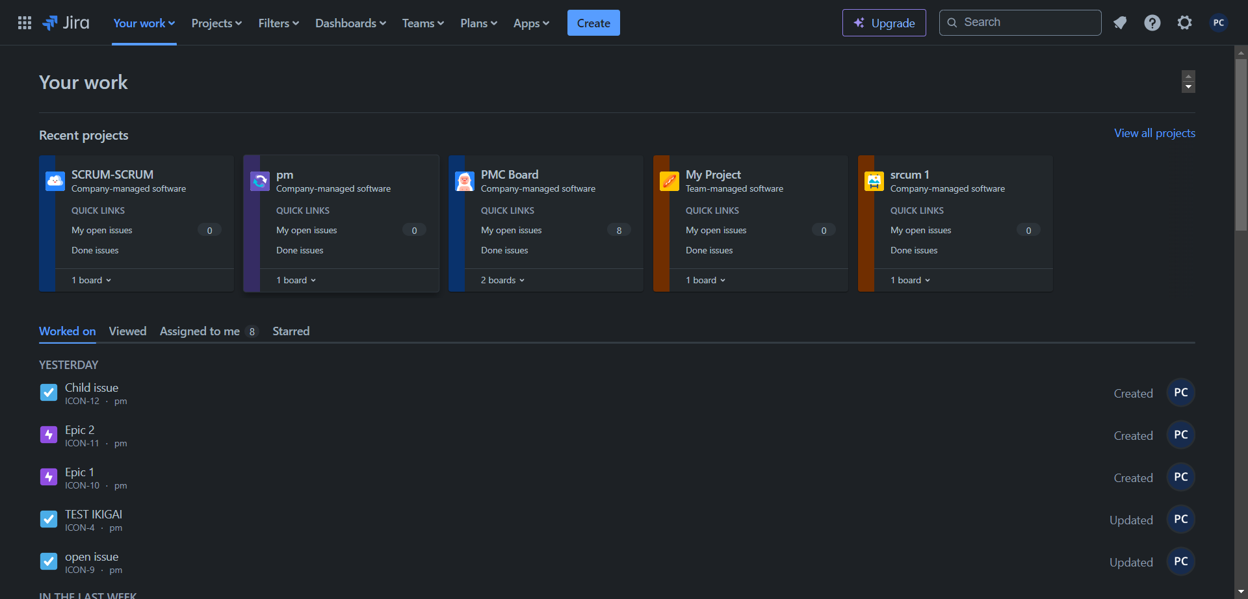Click the Epic 2 lightning icon

49,435
